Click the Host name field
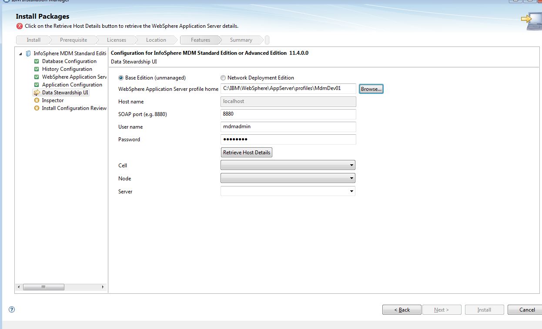Viewport: 542px width, 329px height. pyautogui.click(x=288, y=101)
